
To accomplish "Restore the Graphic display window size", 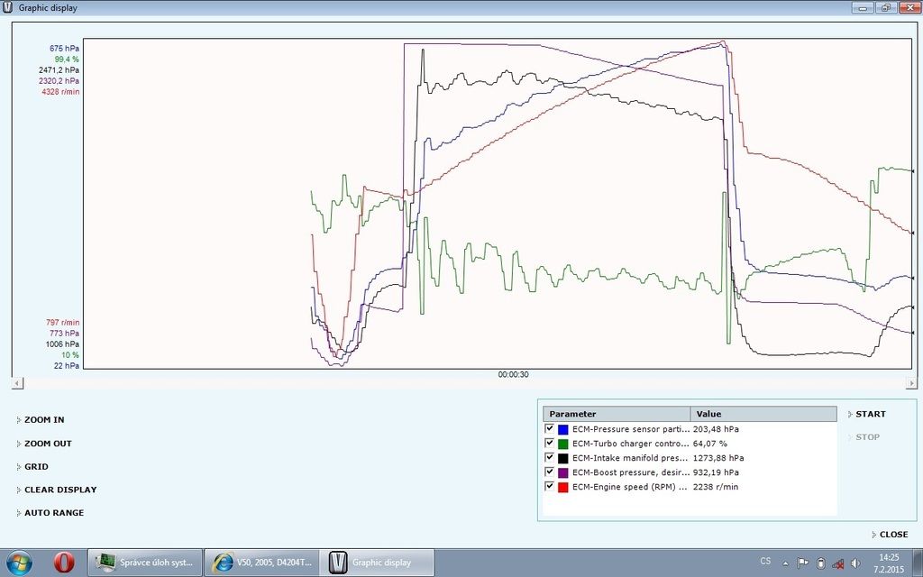I will [x=886, y=7].
